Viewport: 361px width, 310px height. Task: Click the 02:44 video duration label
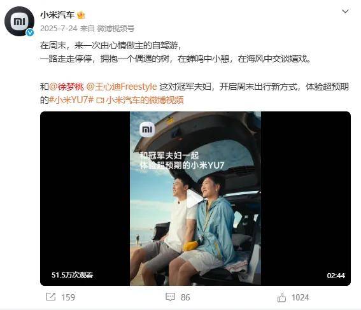click(x=336, y=276)
